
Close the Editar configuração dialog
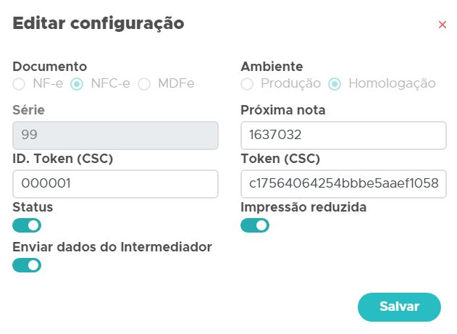(x=443, y=25)
